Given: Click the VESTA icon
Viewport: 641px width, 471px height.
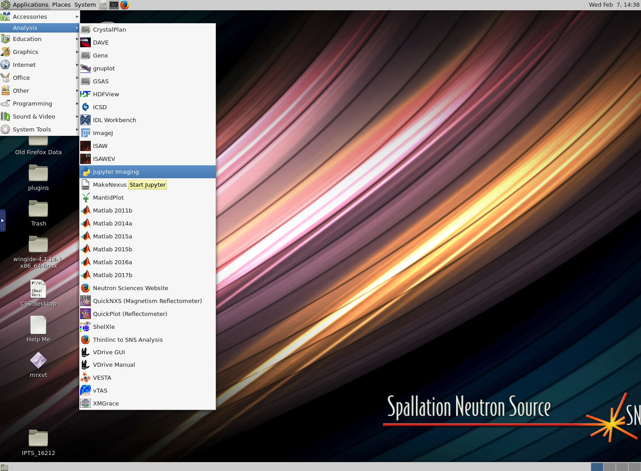Looking at the screenshot, I should coord(85,377).
